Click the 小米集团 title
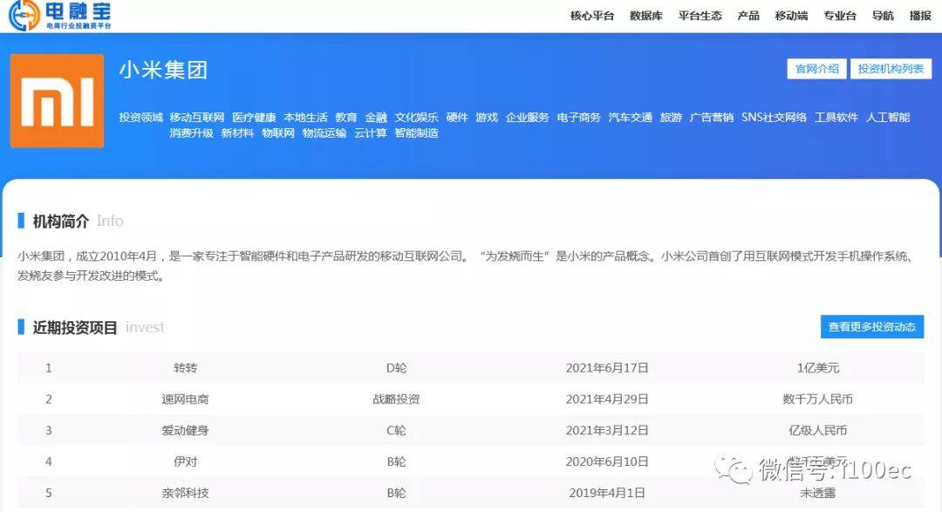 [163, 70]
